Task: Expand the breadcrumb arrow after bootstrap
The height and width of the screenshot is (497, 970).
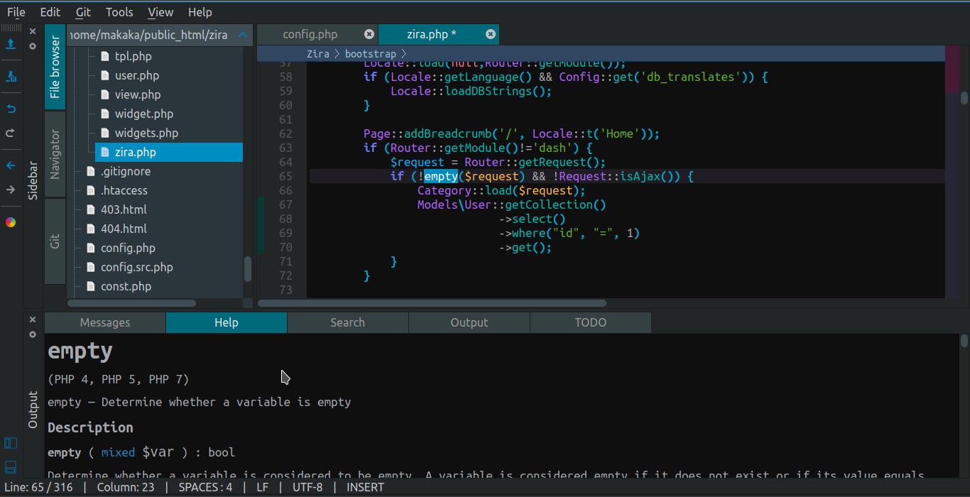Action: [x=403, y=54]
